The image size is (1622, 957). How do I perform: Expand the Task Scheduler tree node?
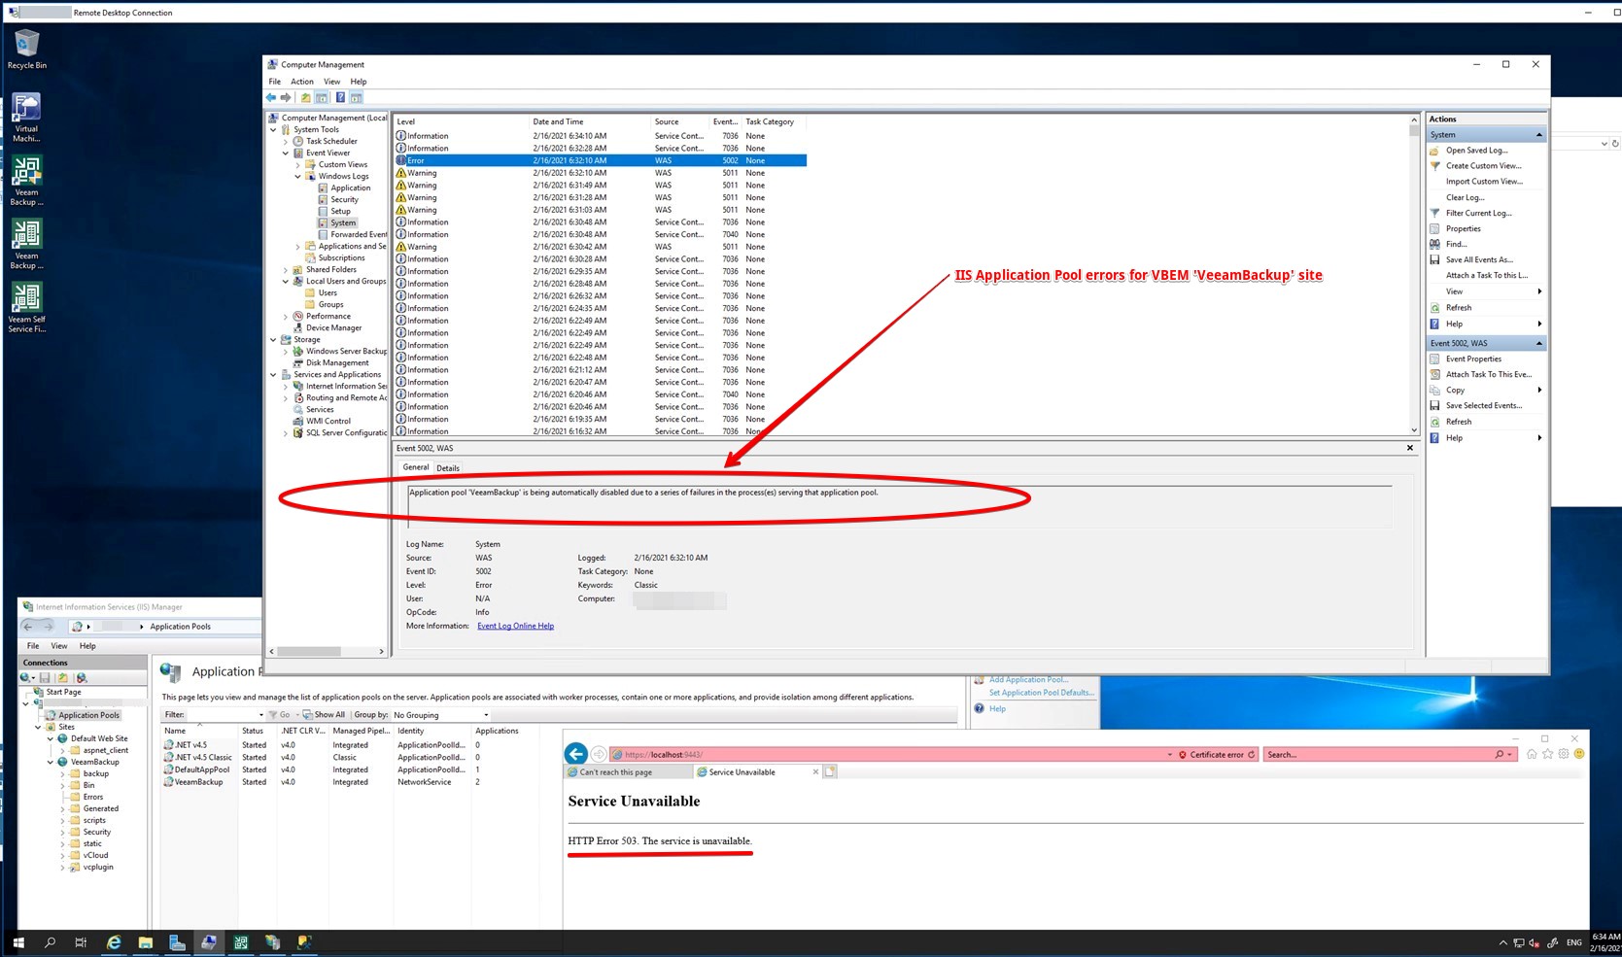coord(286,141)
